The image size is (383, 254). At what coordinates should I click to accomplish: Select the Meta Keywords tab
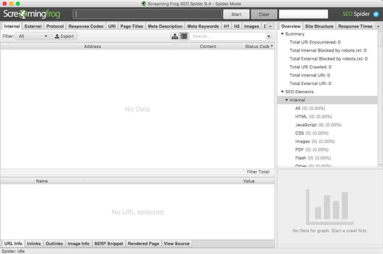203,26
